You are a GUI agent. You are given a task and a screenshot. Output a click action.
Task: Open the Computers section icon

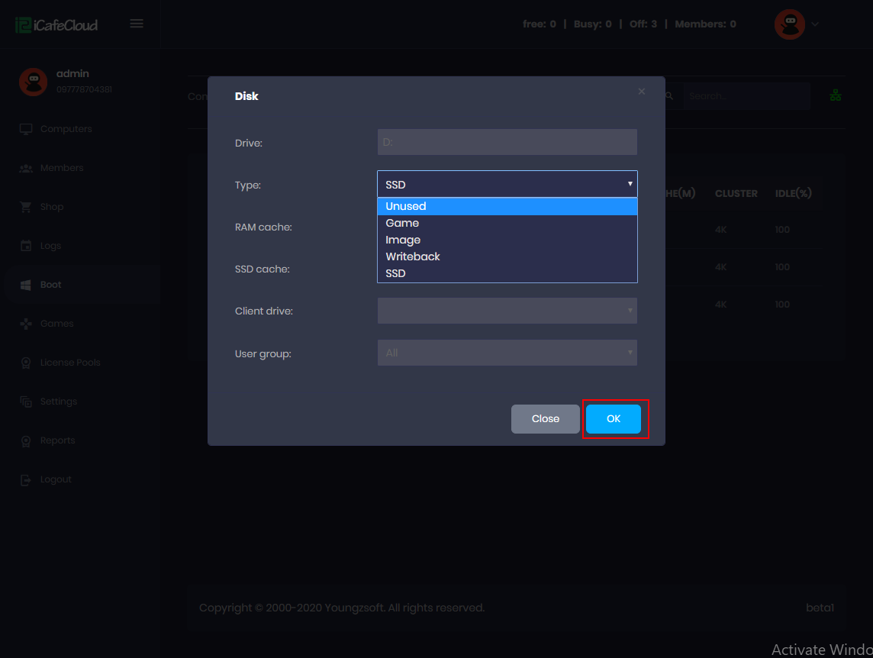point(26,129)
